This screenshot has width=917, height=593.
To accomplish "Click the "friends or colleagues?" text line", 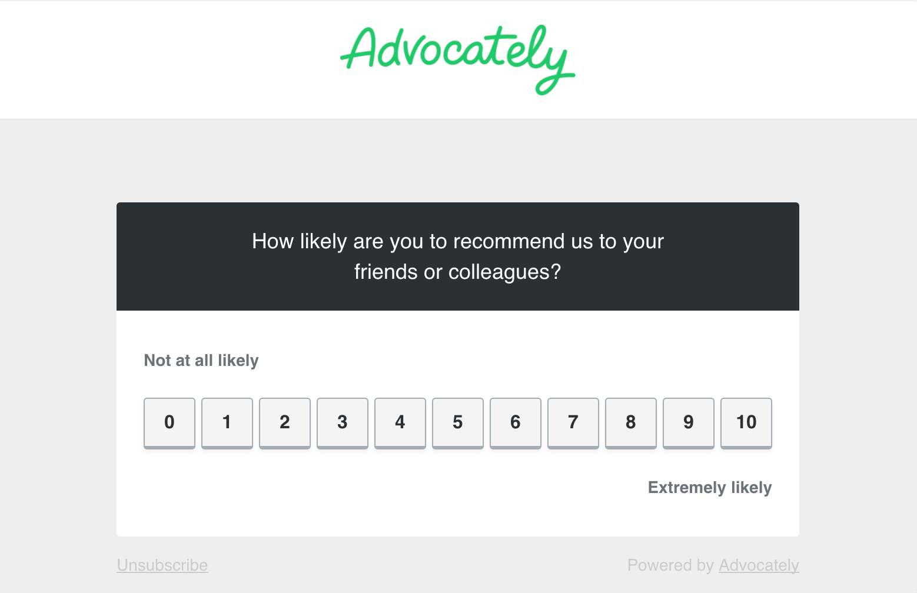I will pos(457,272).
